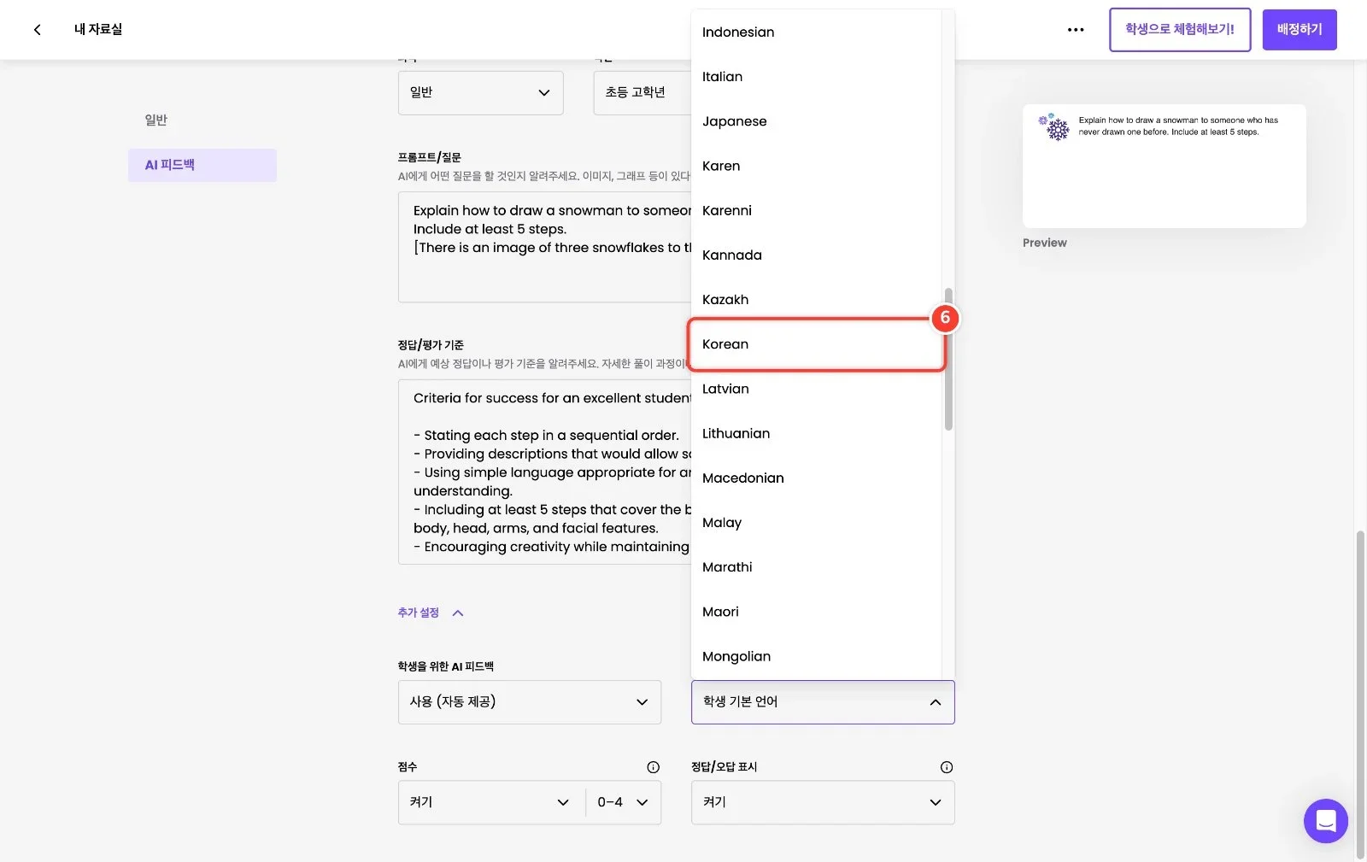This screenshot has height=862, width=1367.
Task: Open the 0–4 score range dropdown
Action: tap(623, 802)
